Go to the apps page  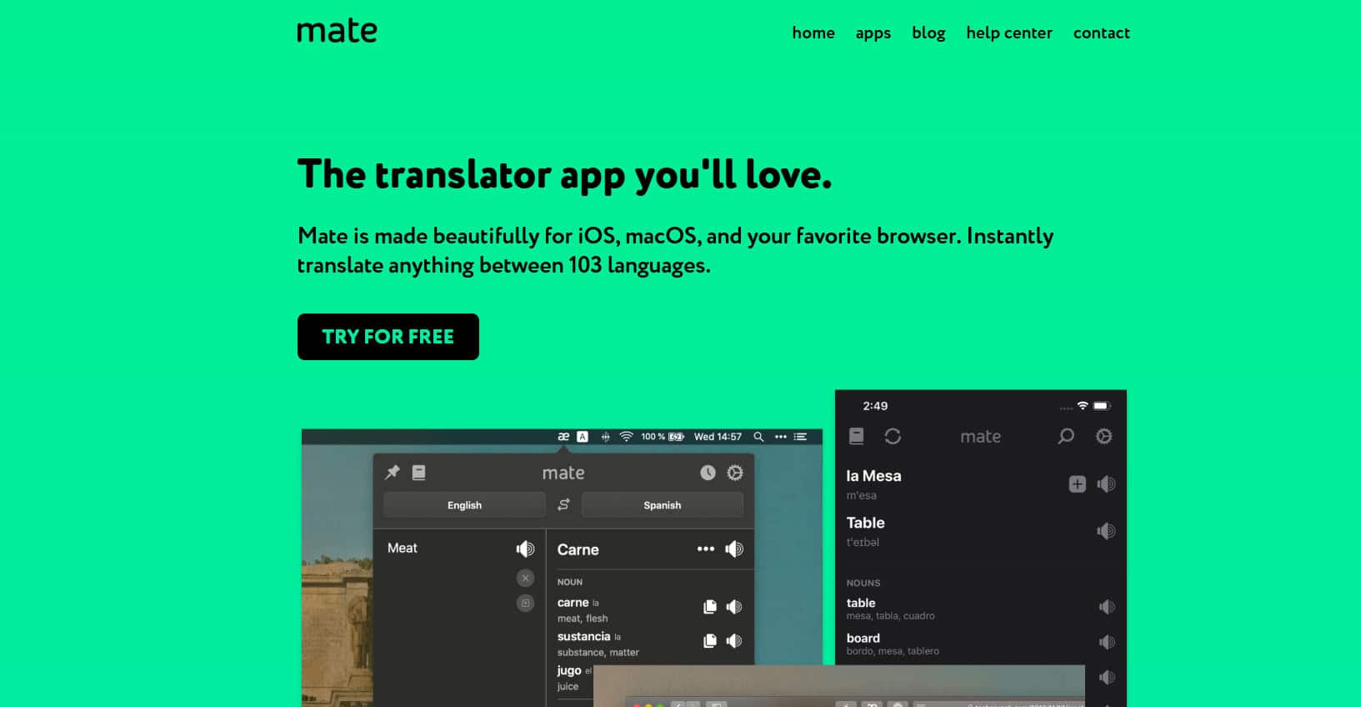[873, 33]
